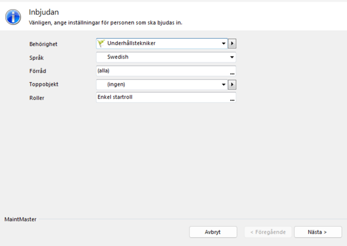Click the (ingen) value in Toppobjekt
The image size is (347, 246).
tap(116, 84)
